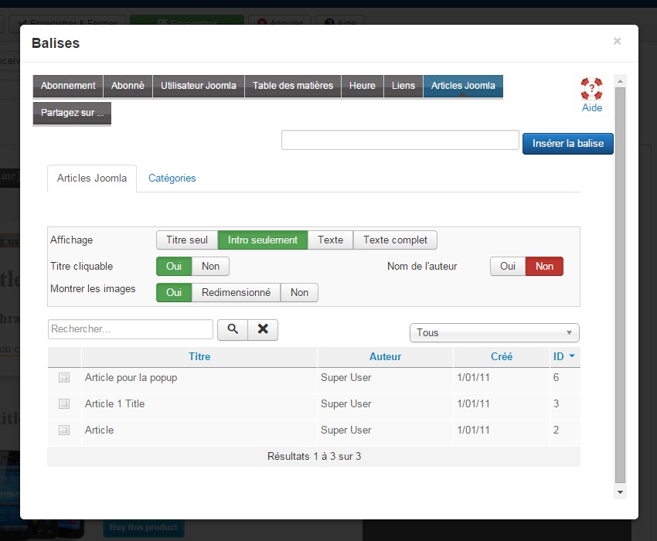657x541 pixels.
Task: Click the title Article pour la popup
Action: 131,378
